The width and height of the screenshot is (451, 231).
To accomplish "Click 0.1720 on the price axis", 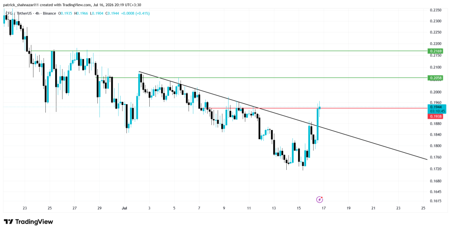I will [436, 169].
